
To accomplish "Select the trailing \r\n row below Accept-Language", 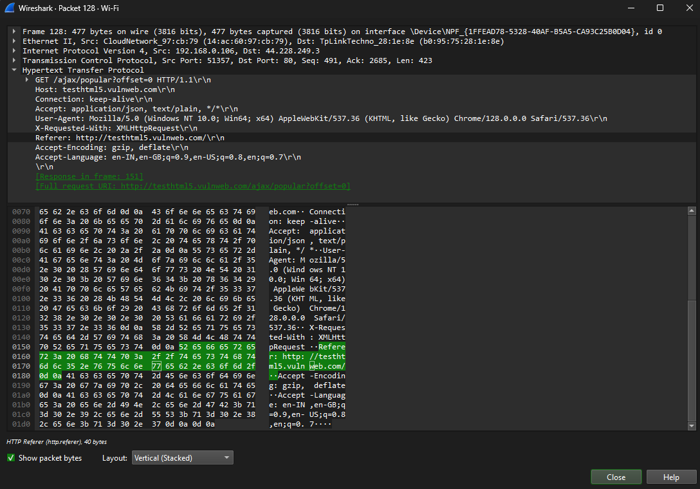I will click(x=44, y=167).
